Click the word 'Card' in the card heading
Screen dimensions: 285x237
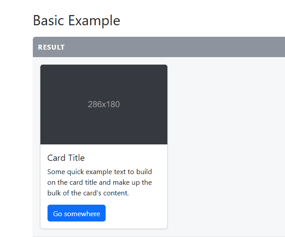click(56, 158)
